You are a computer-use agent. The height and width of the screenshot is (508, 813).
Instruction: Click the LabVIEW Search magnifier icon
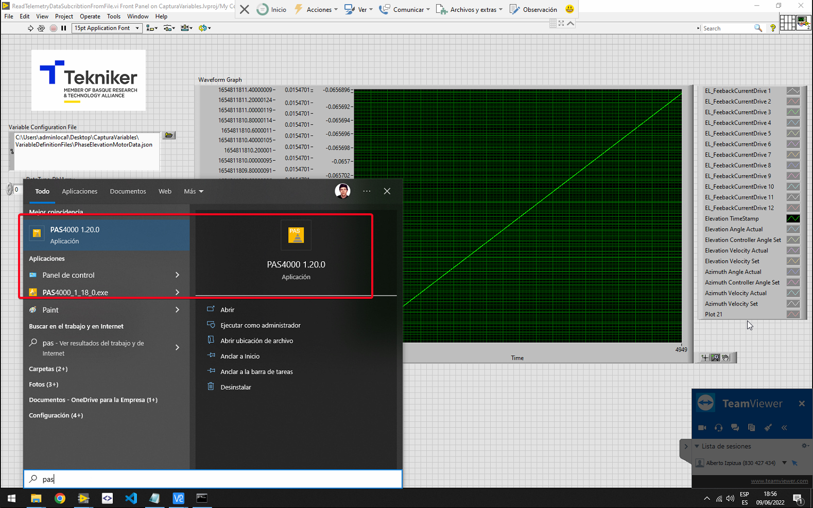758,28
